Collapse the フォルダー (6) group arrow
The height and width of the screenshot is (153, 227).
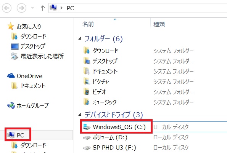click(x=80, y=38)
